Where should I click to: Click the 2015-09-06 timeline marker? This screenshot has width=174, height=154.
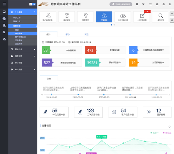pos(78,94)
